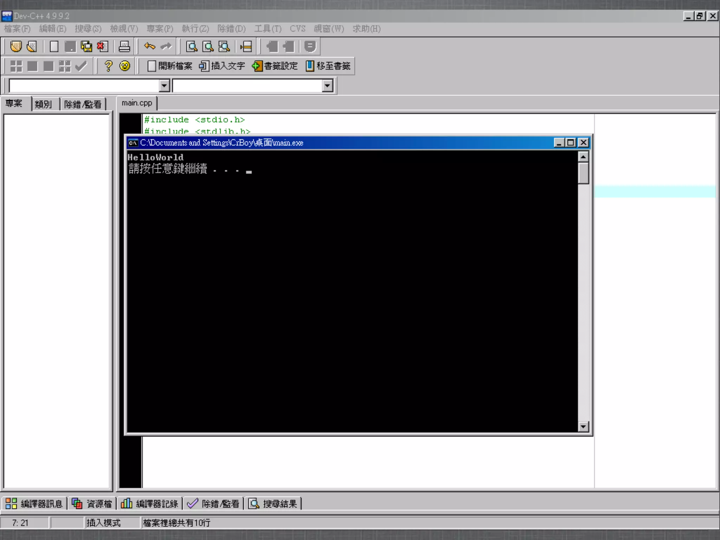
Task: Switch to the 類別 tab
Action: [x=43, y=104]
